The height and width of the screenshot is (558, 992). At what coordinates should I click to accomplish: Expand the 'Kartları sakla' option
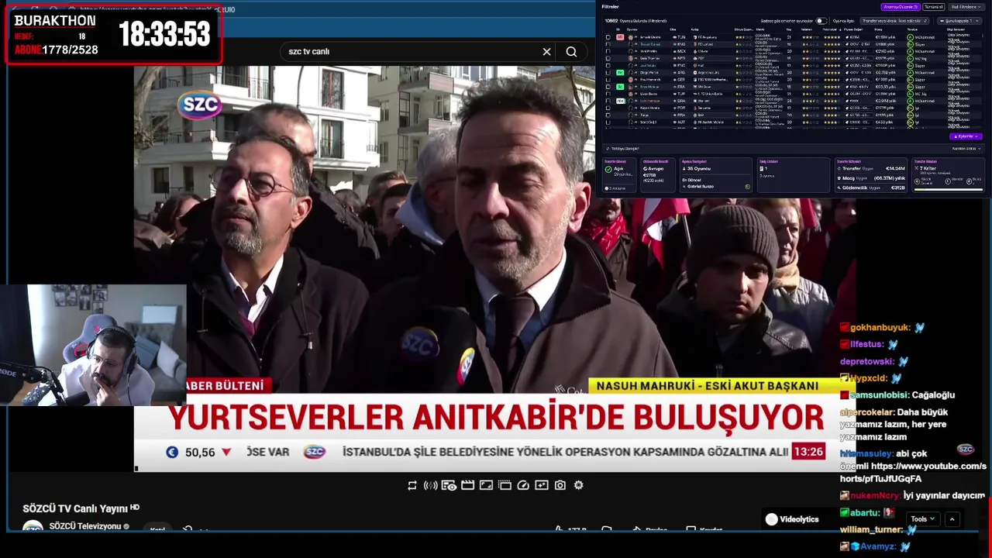tap(966, 148)
